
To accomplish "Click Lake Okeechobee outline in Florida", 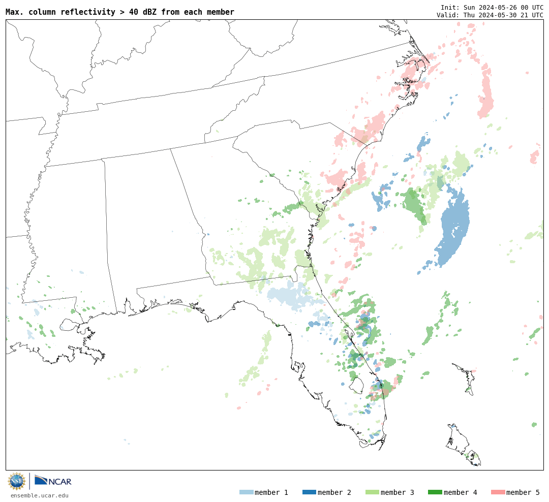I will tap(357, 385).
